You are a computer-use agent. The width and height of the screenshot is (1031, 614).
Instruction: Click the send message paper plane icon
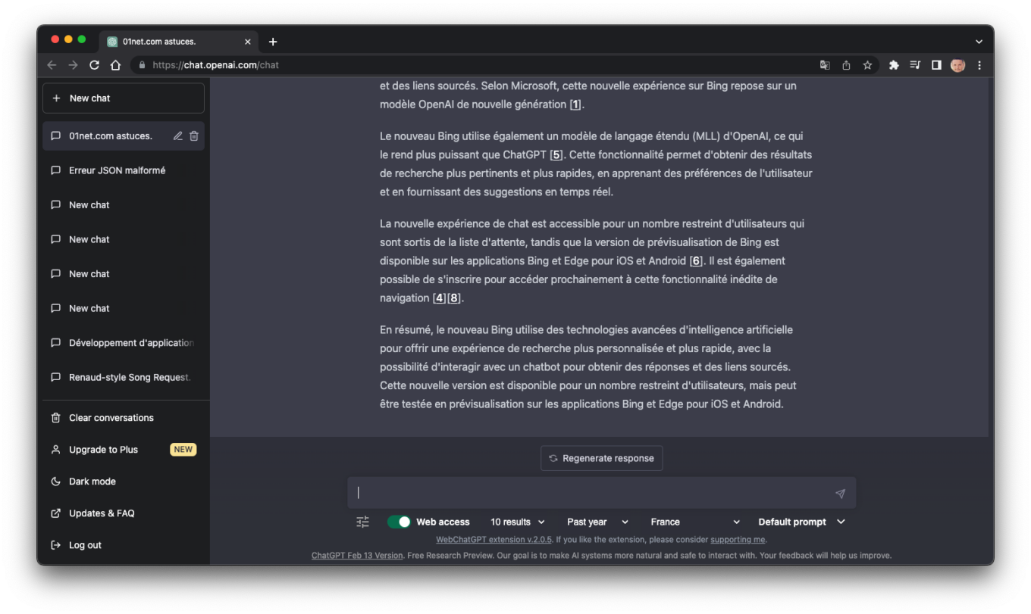point(840,494)
